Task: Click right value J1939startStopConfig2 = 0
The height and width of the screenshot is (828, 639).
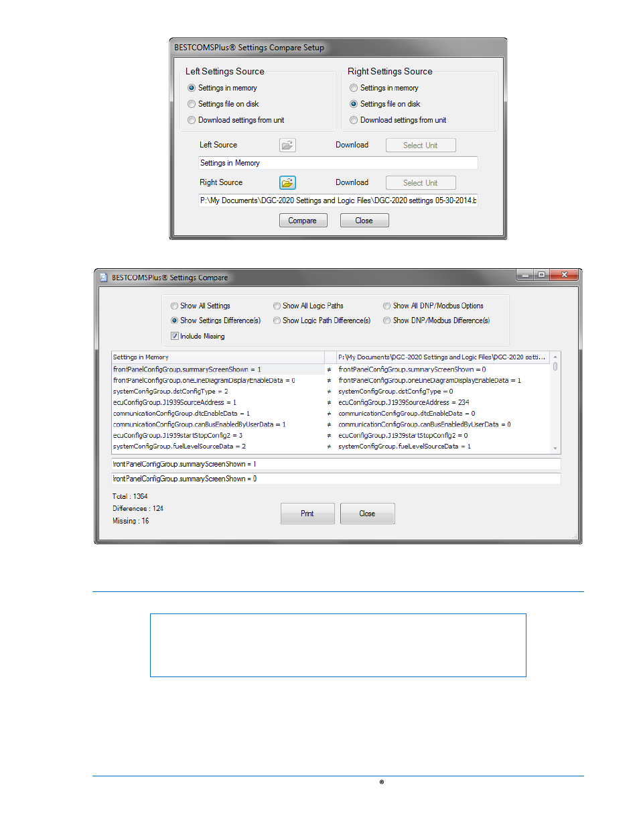Action: [403, 435]
